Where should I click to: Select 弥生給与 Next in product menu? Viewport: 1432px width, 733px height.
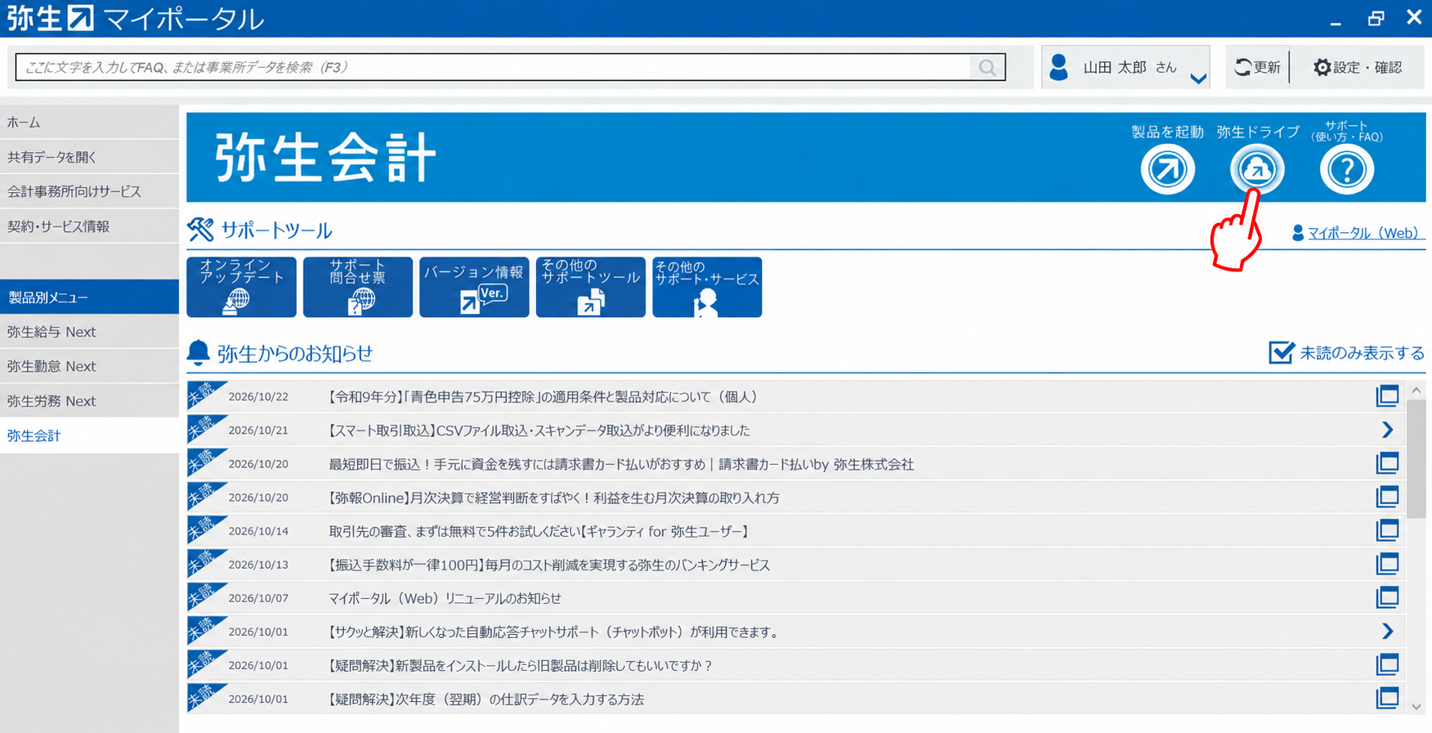(x=89, y=332)
